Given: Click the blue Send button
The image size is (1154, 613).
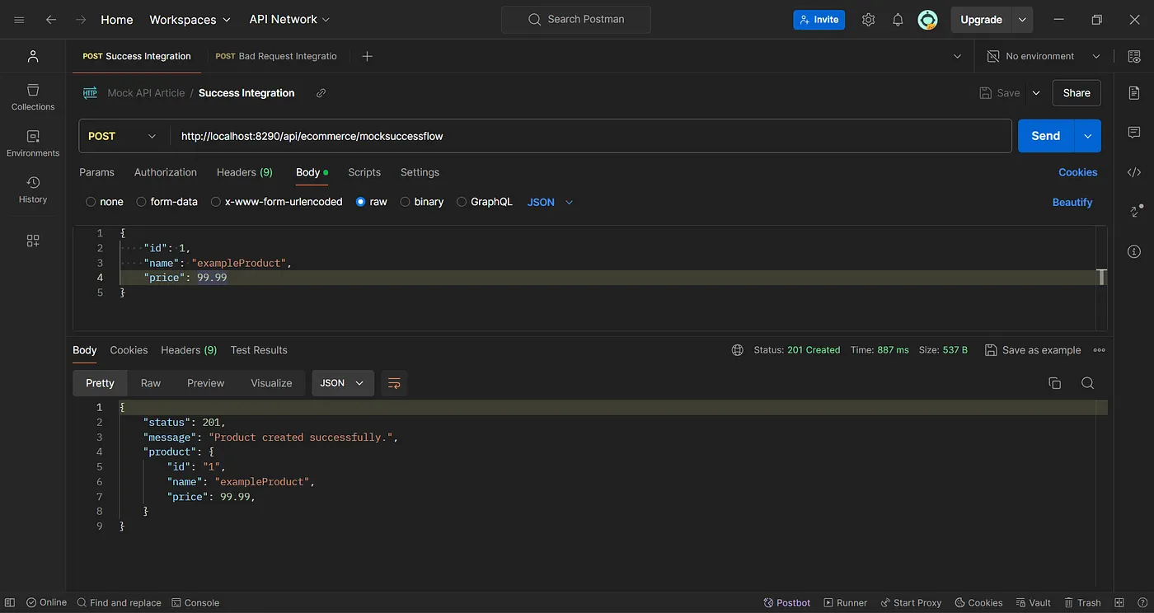Looking at the screenshot, I should [1046, 136].
